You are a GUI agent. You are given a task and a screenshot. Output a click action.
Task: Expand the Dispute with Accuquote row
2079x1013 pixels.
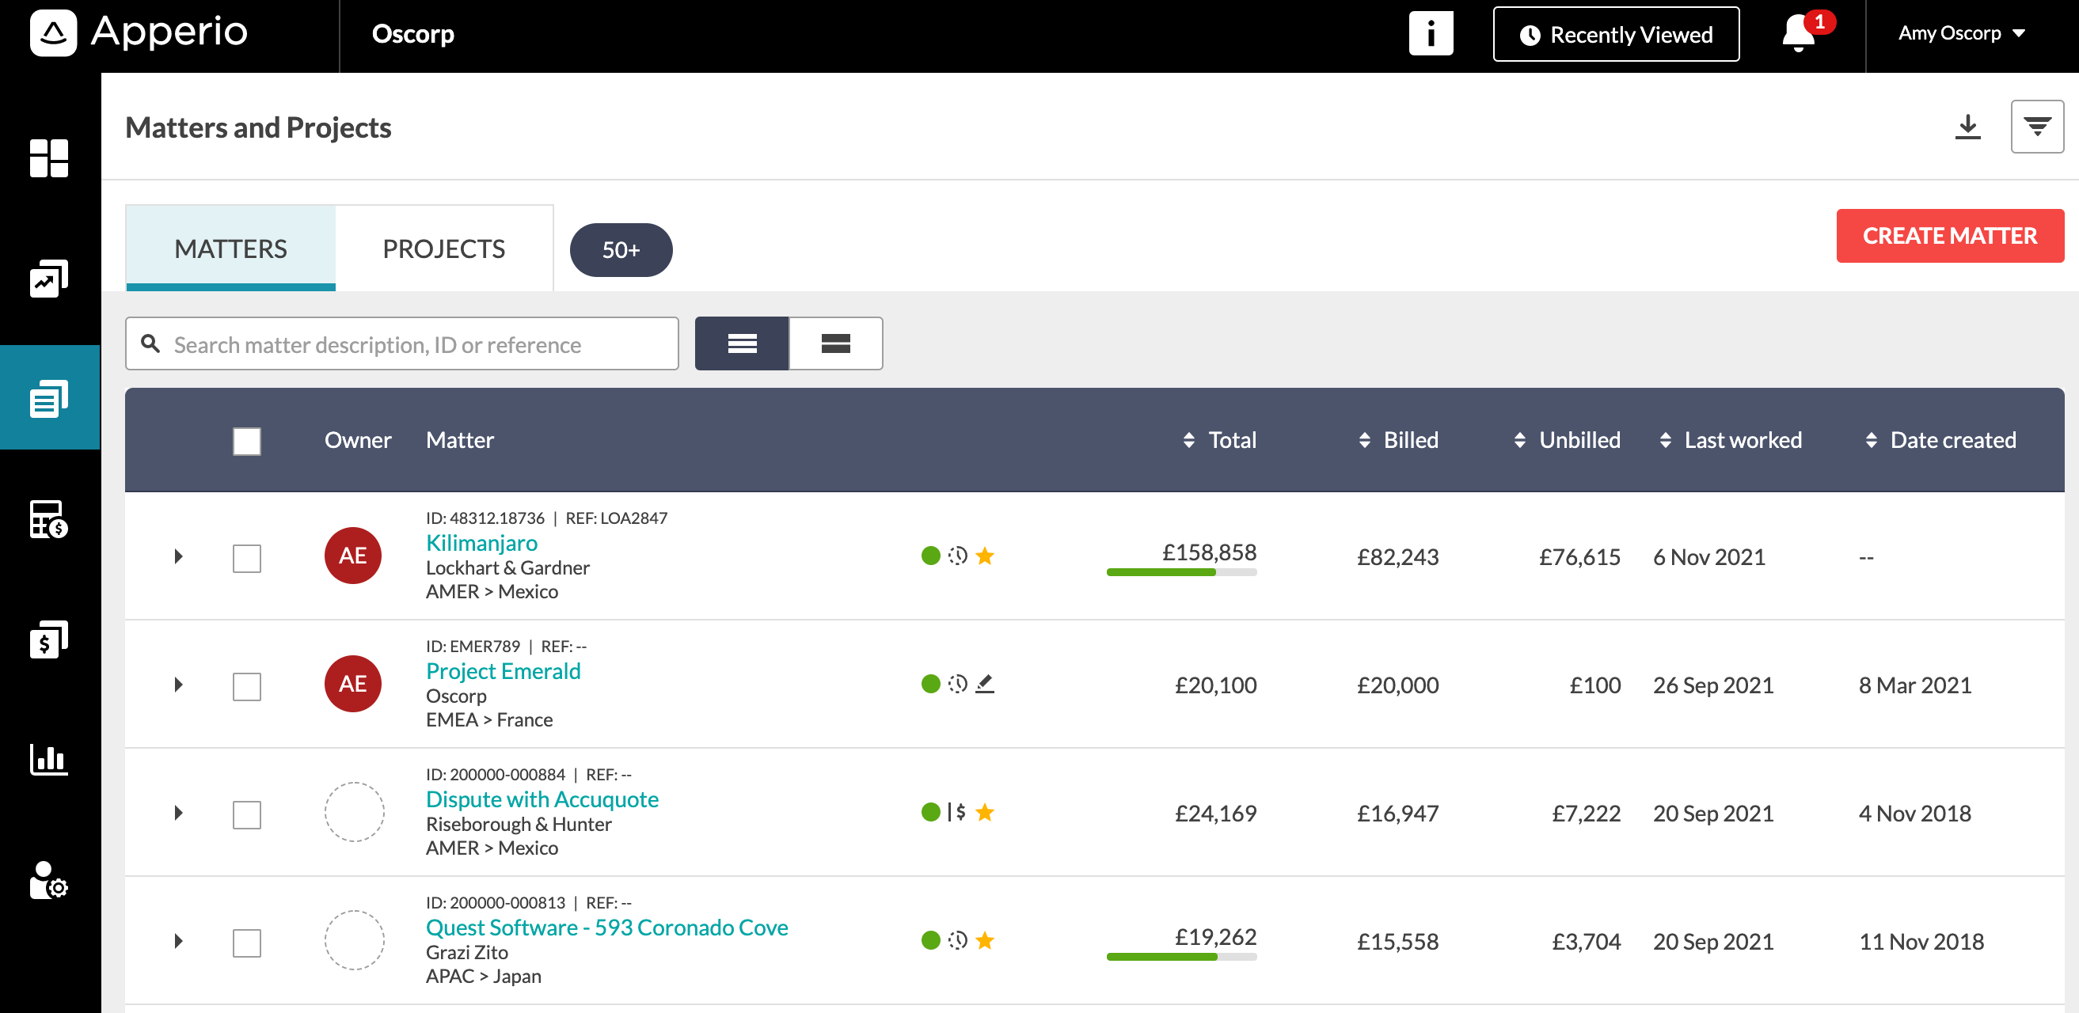[x=178, y=813]
